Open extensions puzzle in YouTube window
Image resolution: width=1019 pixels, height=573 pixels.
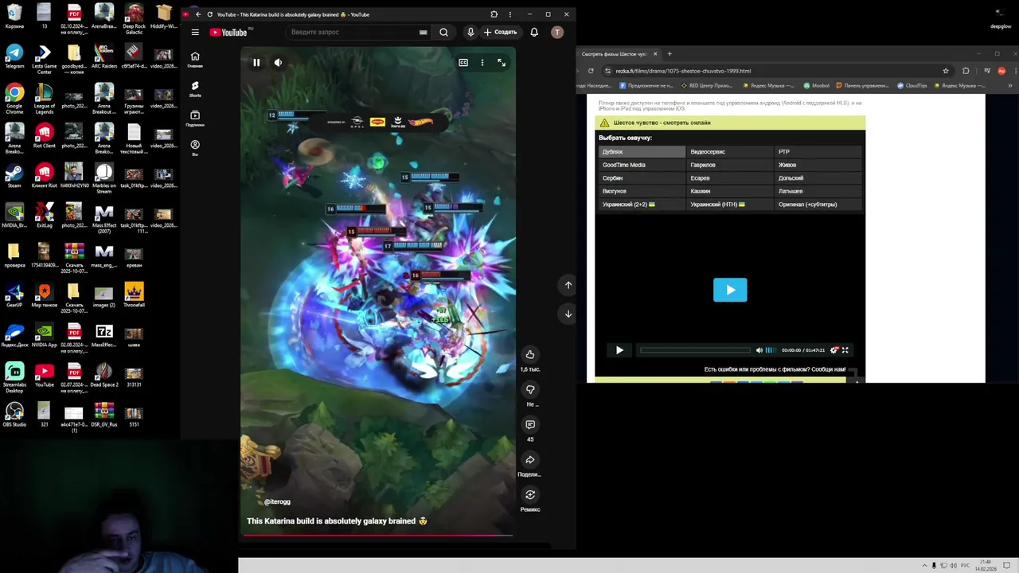click(x=494, y=14)
